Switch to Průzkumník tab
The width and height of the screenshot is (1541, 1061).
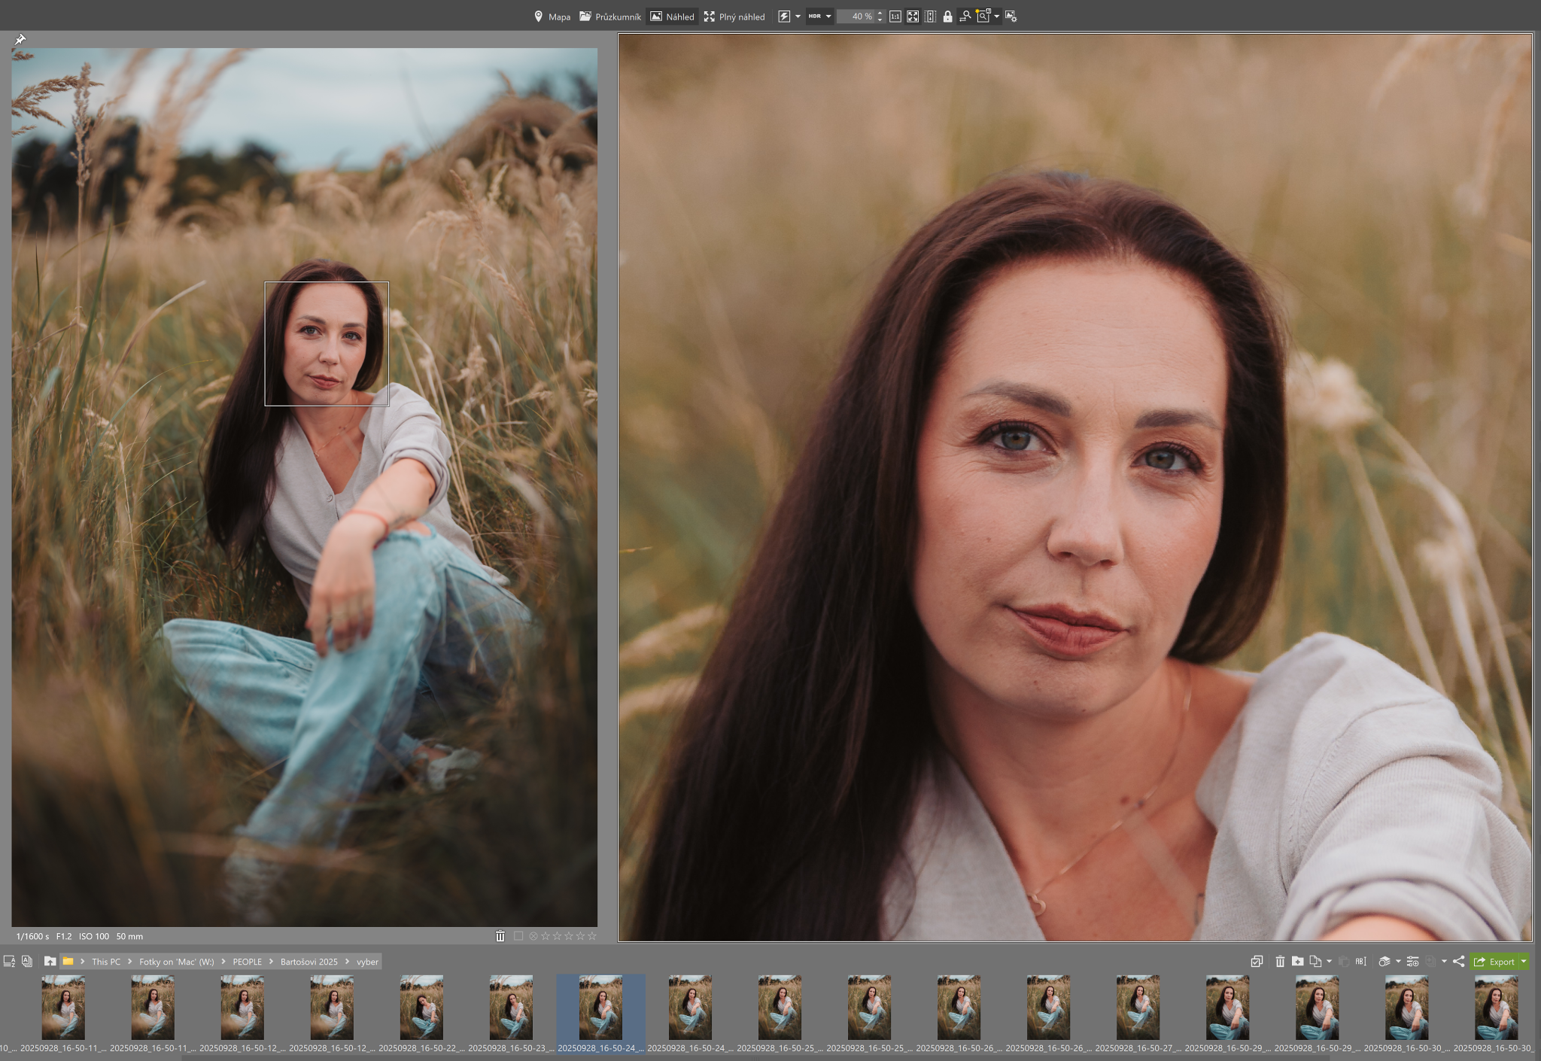pos(610,17)
